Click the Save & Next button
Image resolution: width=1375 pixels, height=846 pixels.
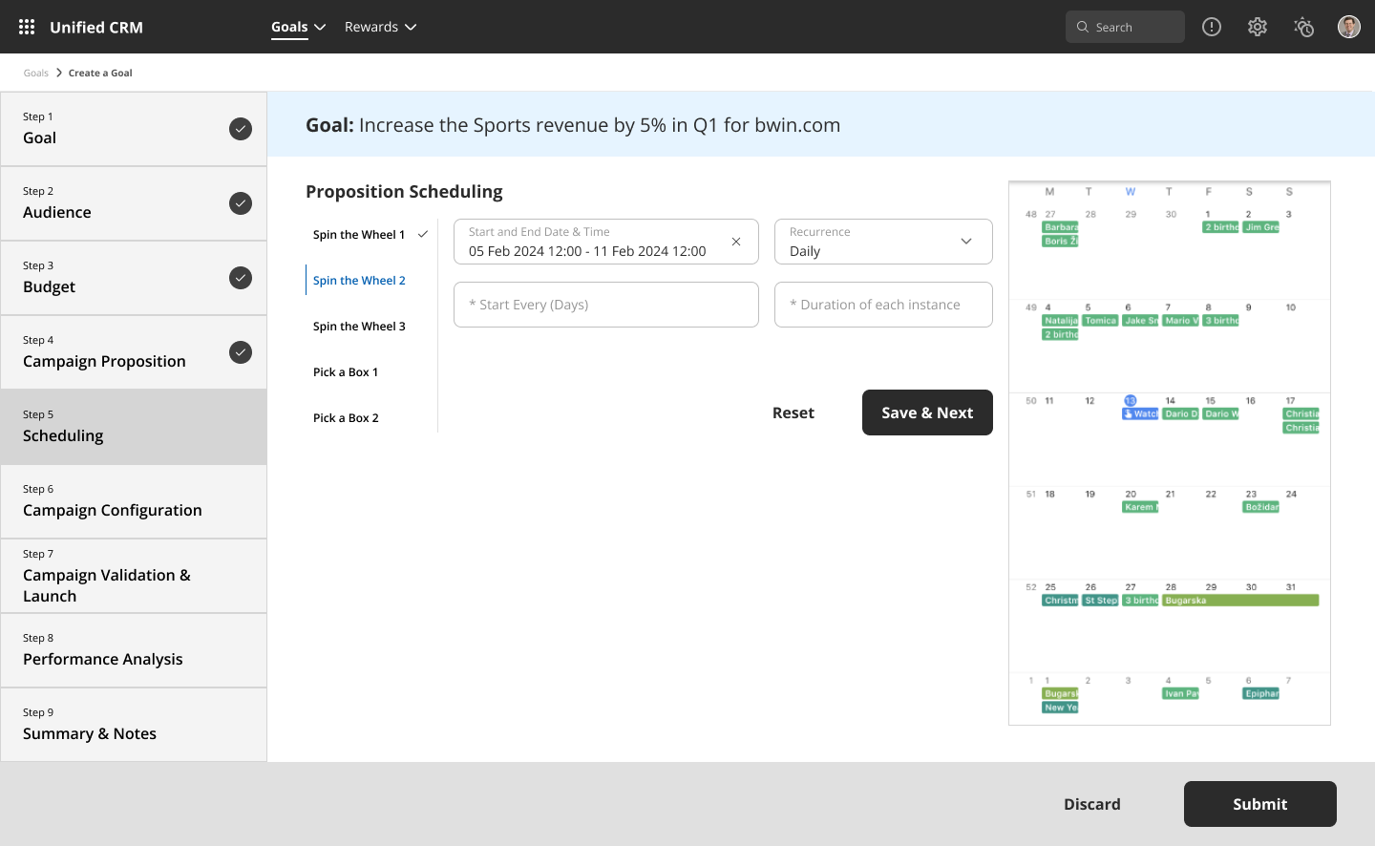927,412
